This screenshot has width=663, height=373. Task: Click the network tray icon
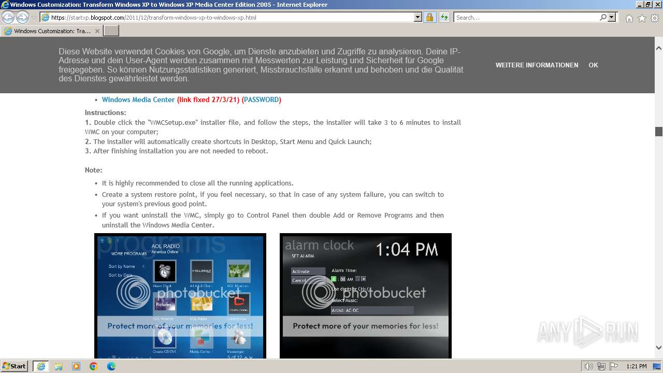point(601,366)
